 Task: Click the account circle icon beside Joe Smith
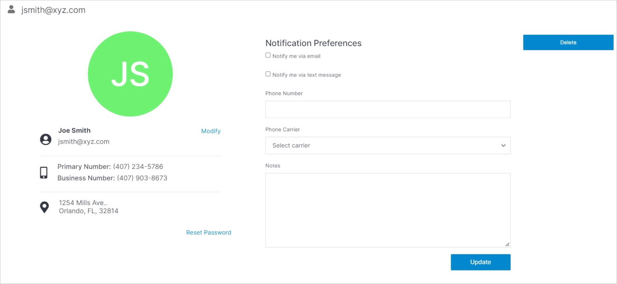pos(46,139)
